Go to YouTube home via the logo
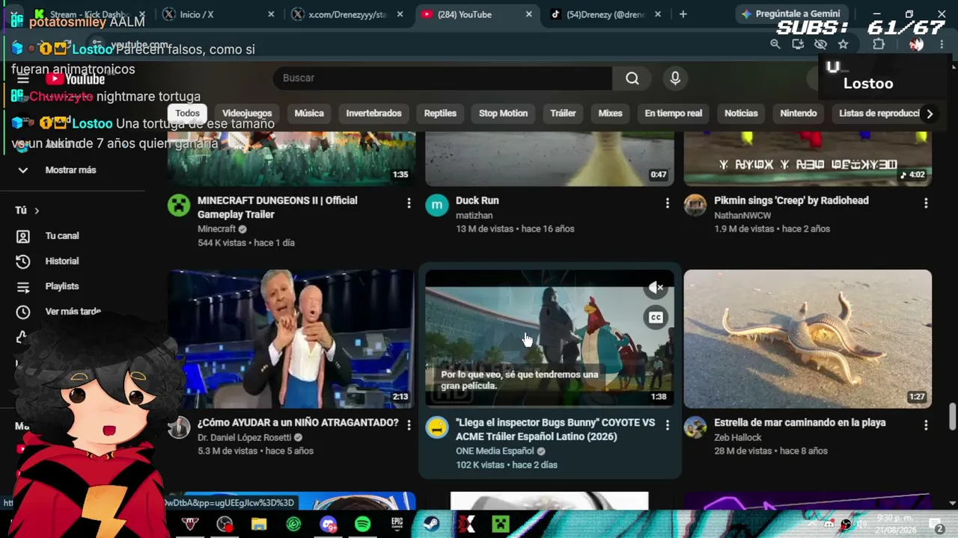Screen dimensions: 958x538 point(75,79)
